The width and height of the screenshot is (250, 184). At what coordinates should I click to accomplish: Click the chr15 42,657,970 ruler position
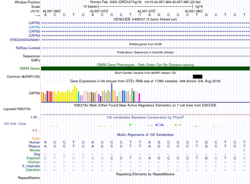pos(98,11)
